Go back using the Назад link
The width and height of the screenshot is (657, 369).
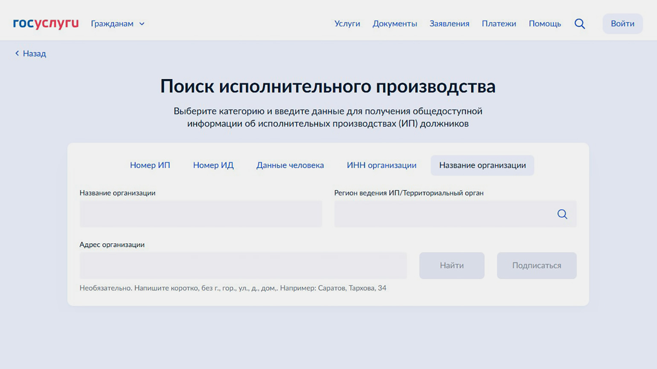30,54
